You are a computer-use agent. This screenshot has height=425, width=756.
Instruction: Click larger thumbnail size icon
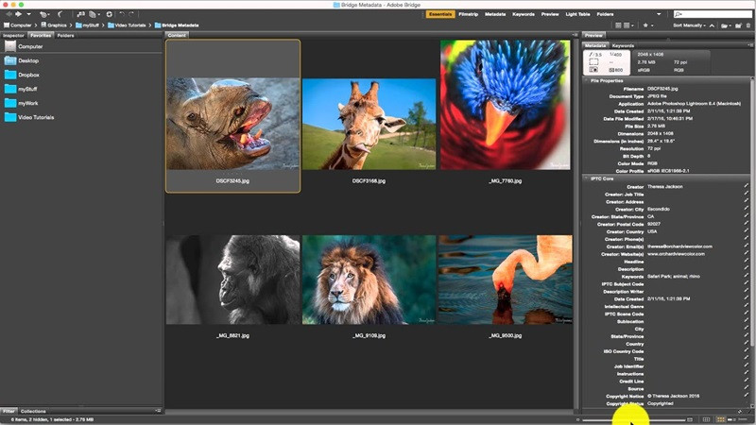coord(690,419)
